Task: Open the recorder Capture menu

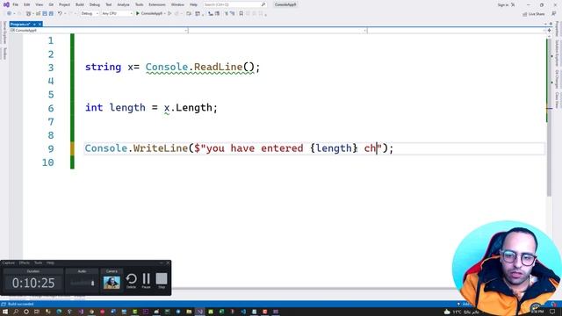Action: (8, 263)
